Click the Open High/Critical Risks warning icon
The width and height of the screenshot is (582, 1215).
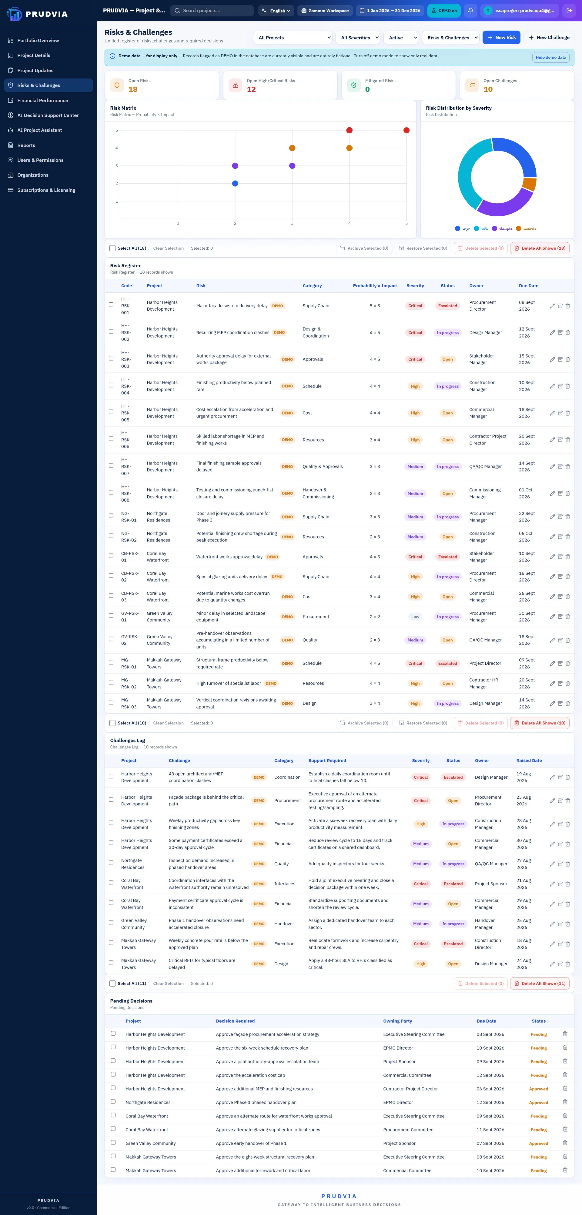(236, 85)
